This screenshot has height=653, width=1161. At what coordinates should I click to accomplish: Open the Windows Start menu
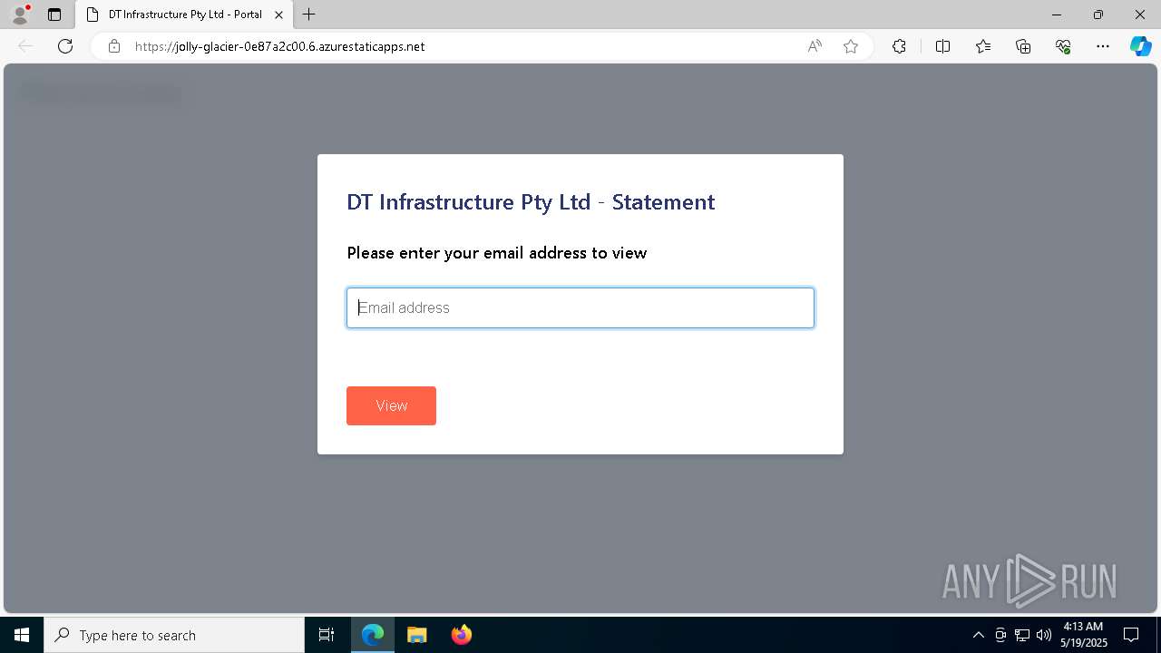point(22,635)
